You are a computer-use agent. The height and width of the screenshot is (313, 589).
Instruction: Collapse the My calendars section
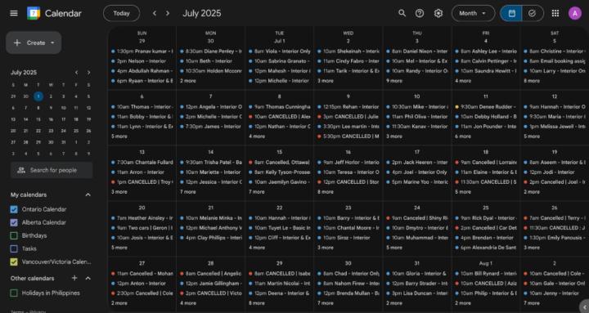[x=88, y=195]
